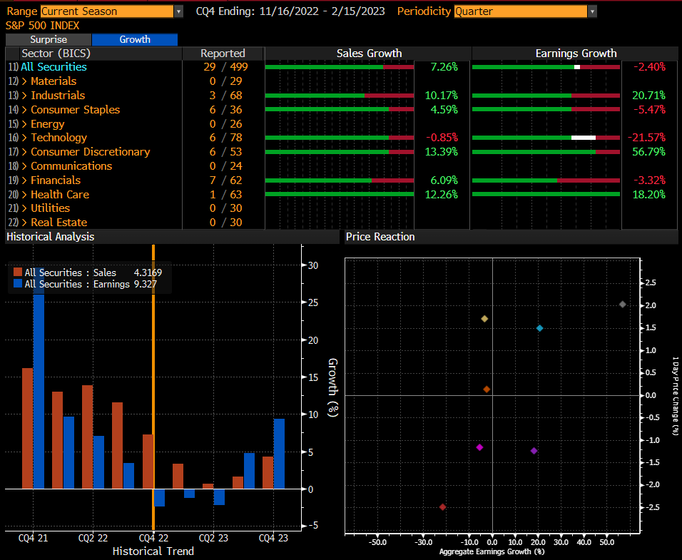The height and width of the screenshot is (560, 682).
Task: Open the Periodicity dropdown arrow
Action: (x=592, y=11)
